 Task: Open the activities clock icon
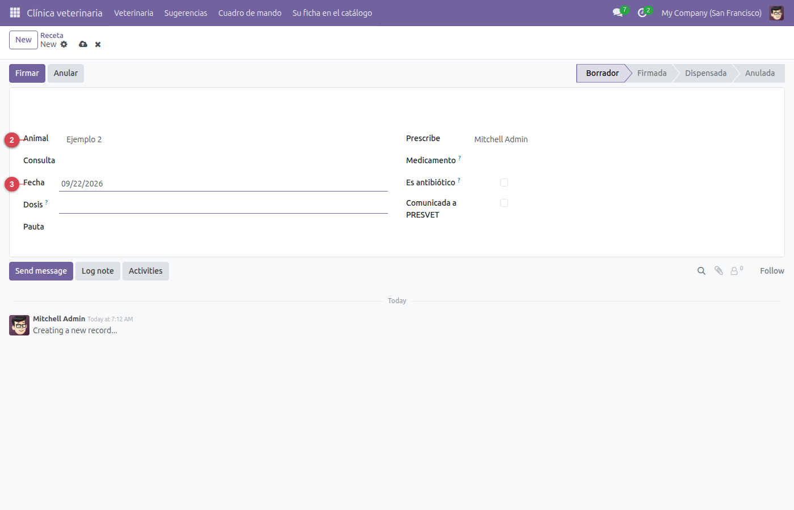point(642,12)
